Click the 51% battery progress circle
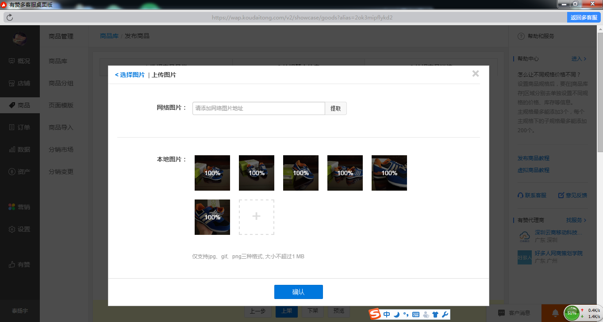Screen dimensions: 603x322 (x=571, y=313)
